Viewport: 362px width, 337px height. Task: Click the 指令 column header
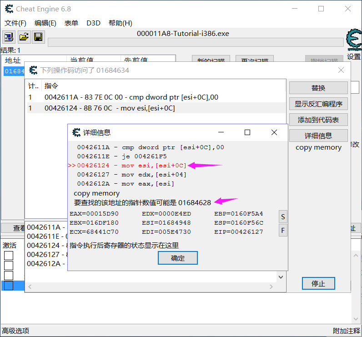pos(51,86)
